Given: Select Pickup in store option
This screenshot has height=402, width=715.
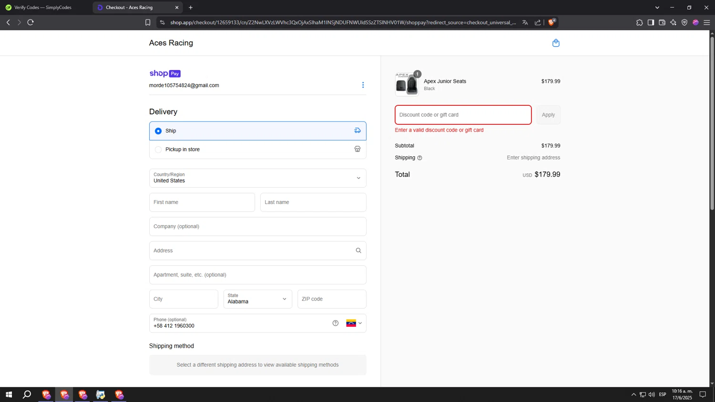Looking at the screenshot, I should tap(158, 150).
